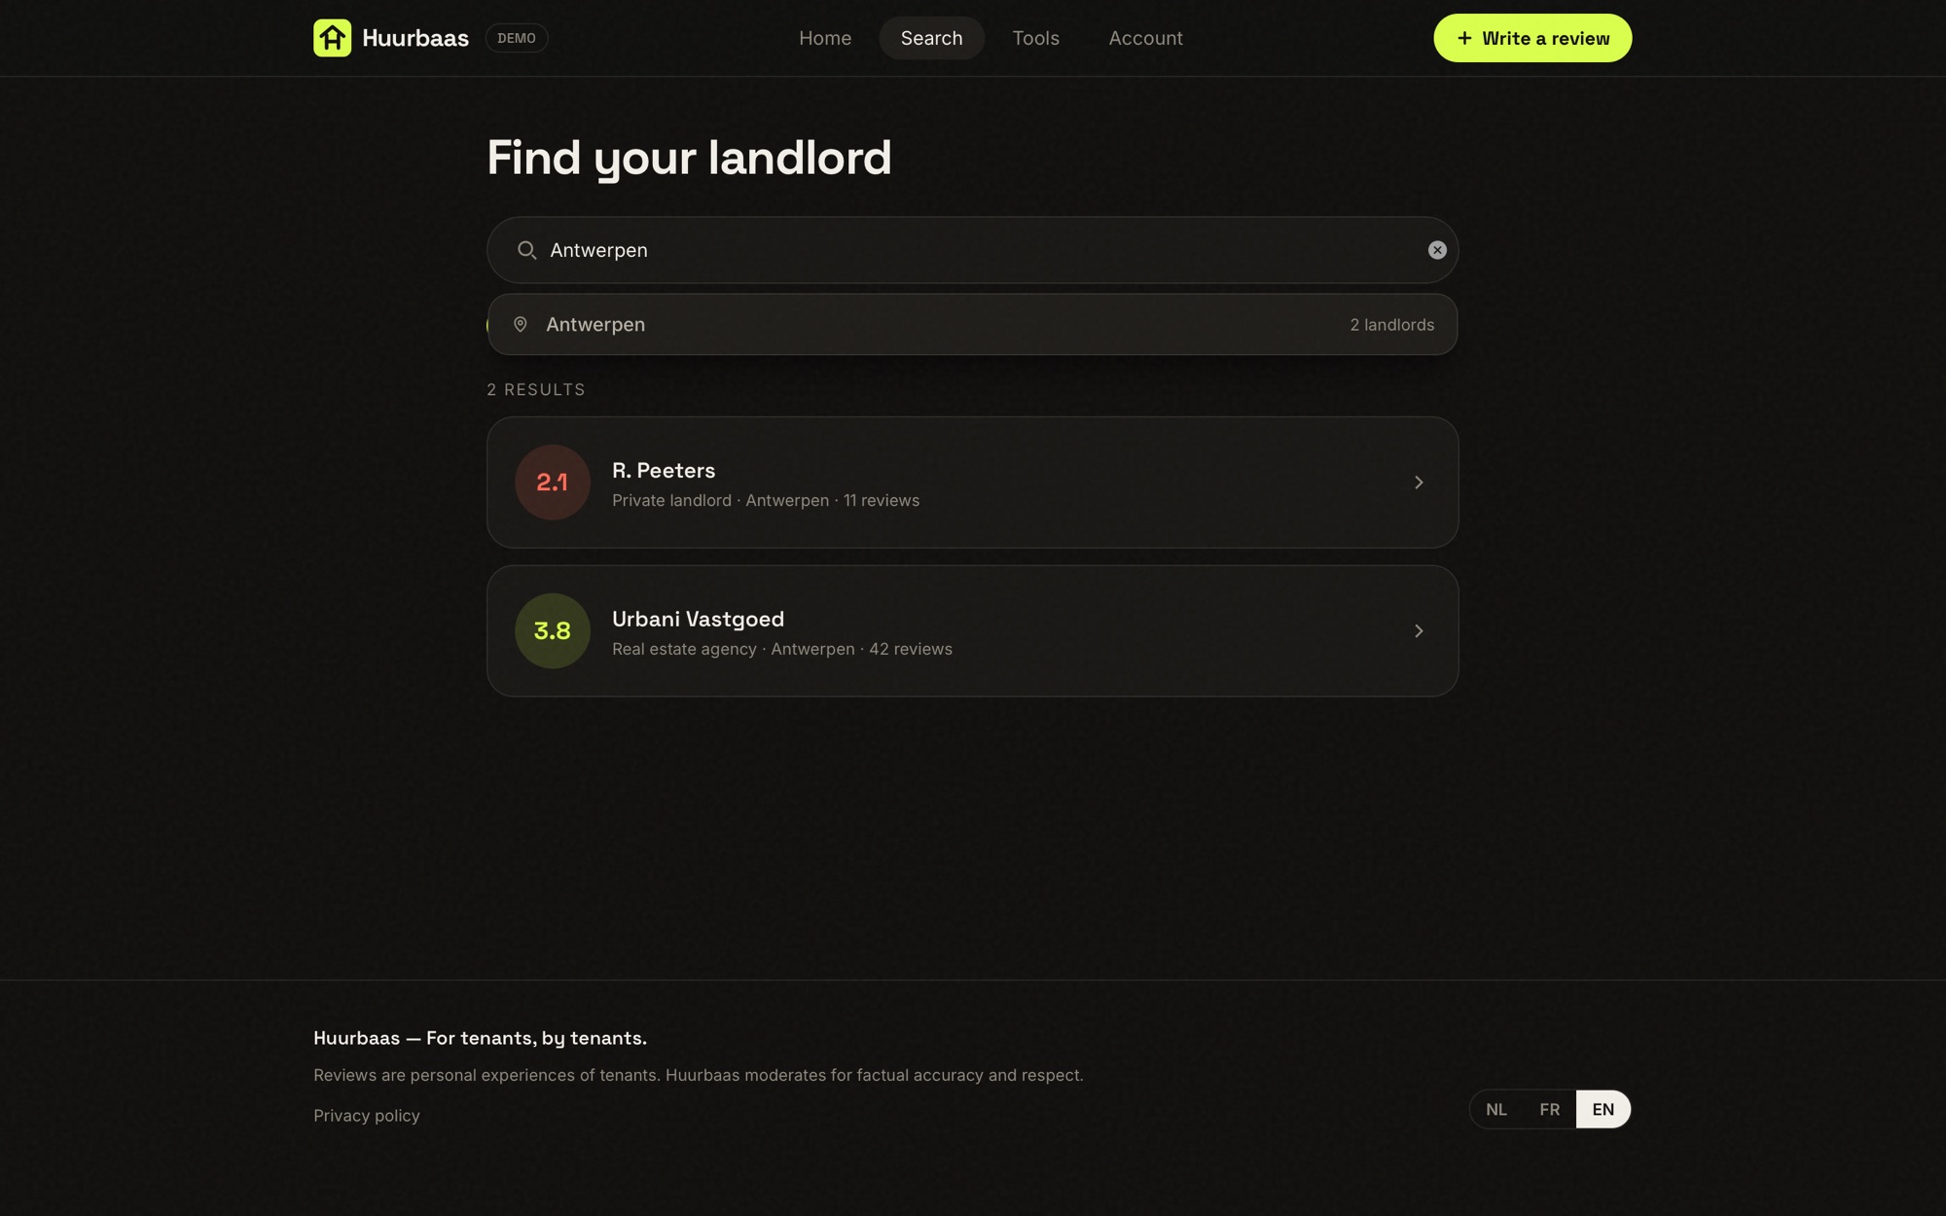Click the "2 landlords" count text

coord(1392,325)
